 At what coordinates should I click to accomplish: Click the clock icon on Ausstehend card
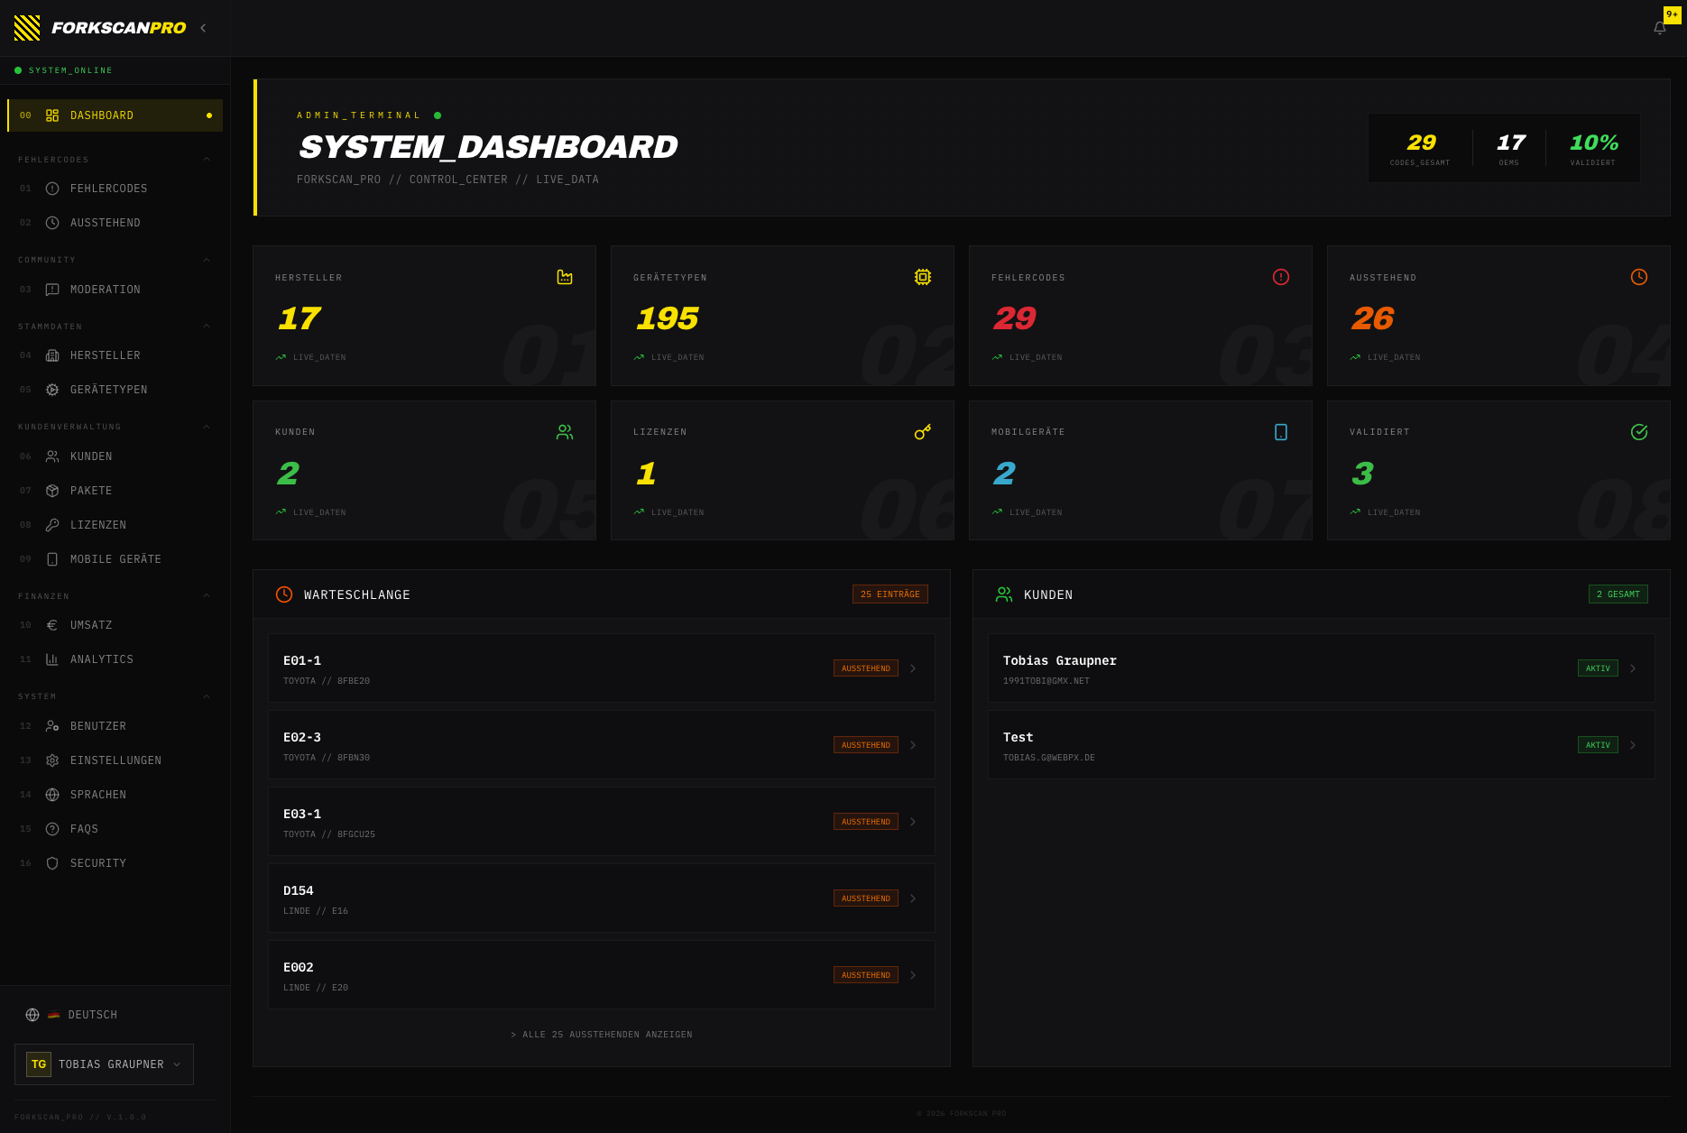[1638, 277]
